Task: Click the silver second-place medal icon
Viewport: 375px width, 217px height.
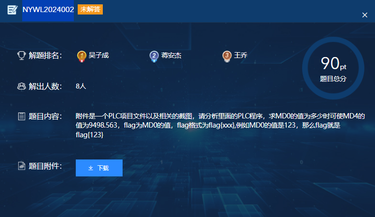Action: [x=154, y=56]
